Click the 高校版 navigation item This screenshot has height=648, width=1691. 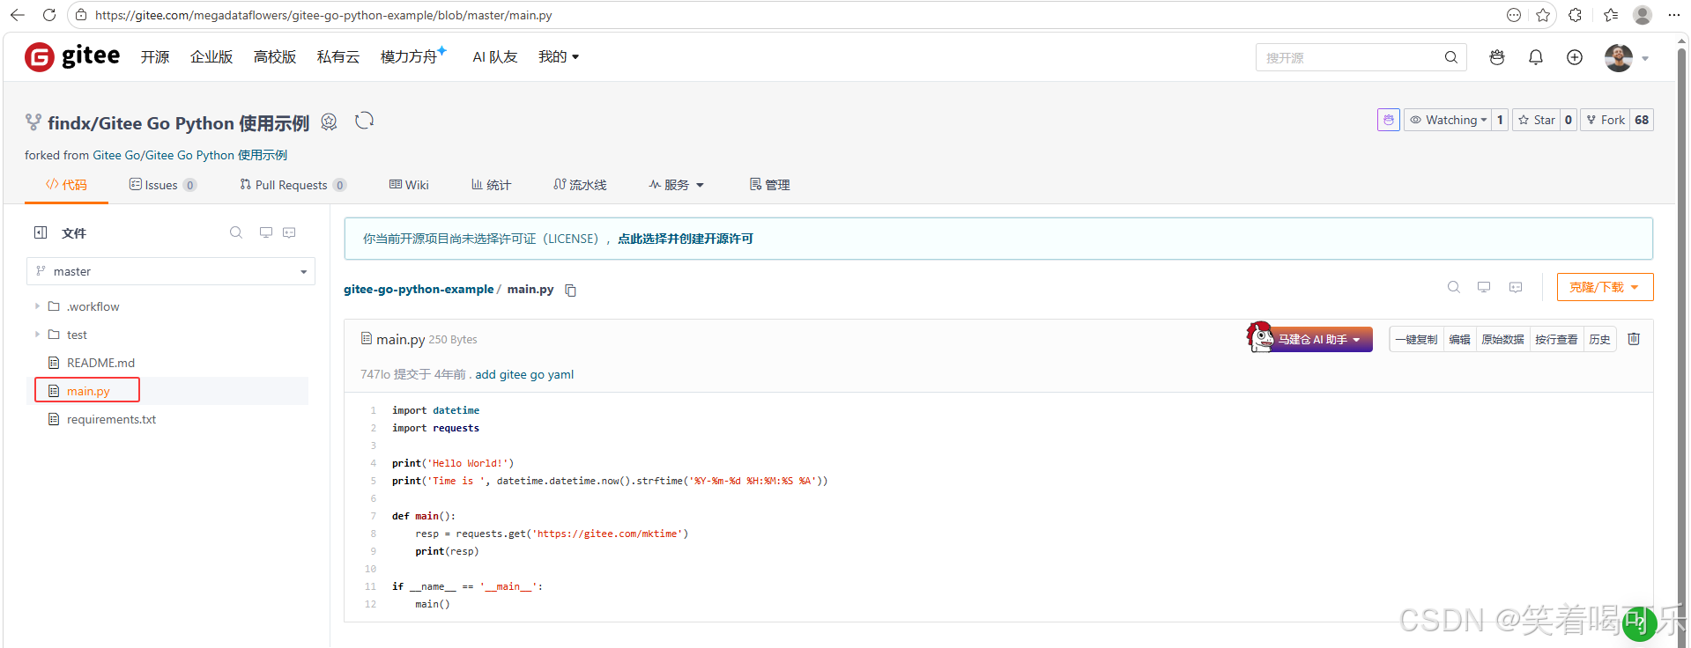275,57
